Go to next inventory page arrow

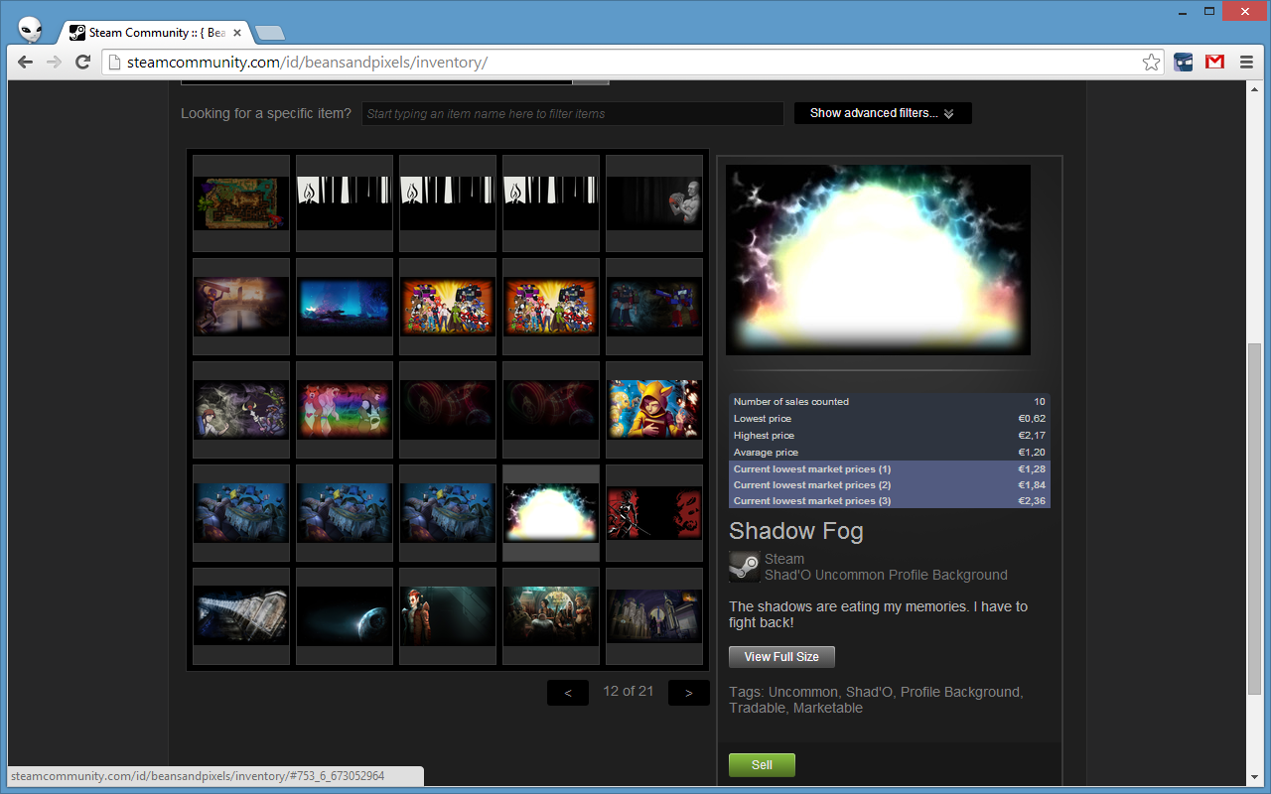pyautogui.click(x=688, y=693)
